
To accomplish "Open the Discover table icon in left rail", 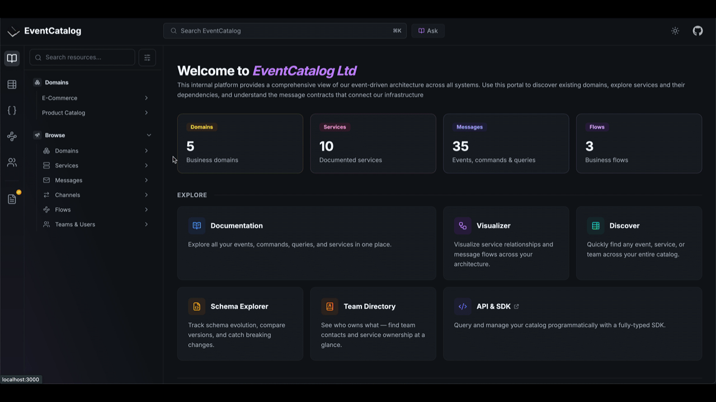I will point(12,84).
